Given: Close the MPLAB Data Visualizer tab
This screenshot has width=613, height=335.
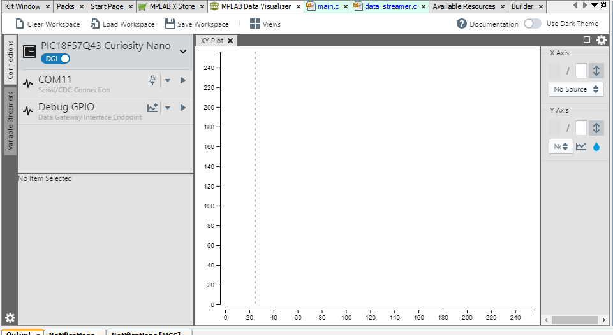Looking at the screenshot, I should [x=299, y=6].
